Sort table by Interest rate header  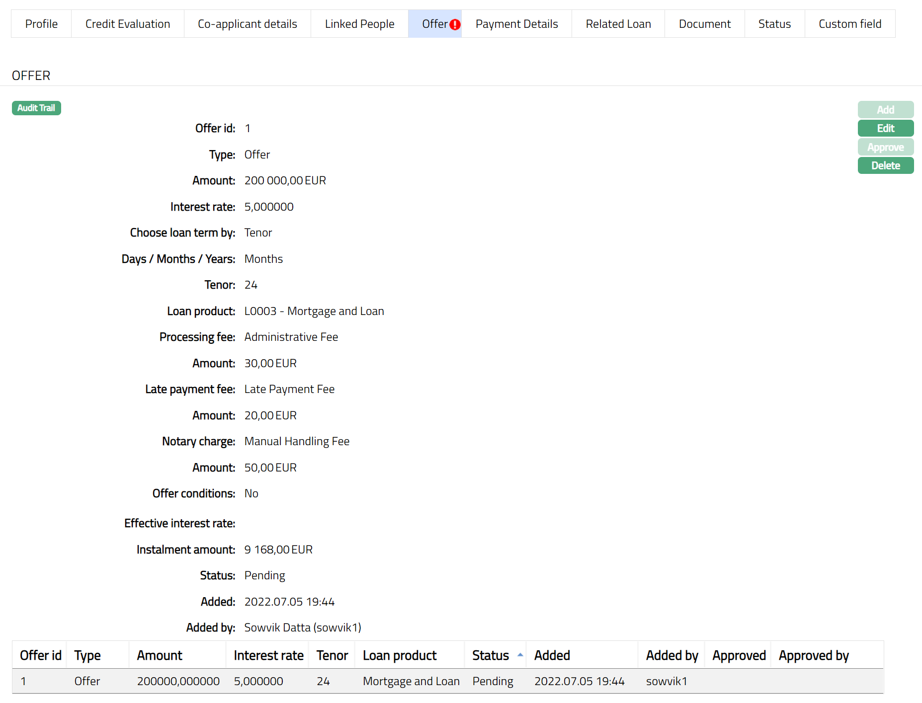pyautogui.click(x=268, y=655)
